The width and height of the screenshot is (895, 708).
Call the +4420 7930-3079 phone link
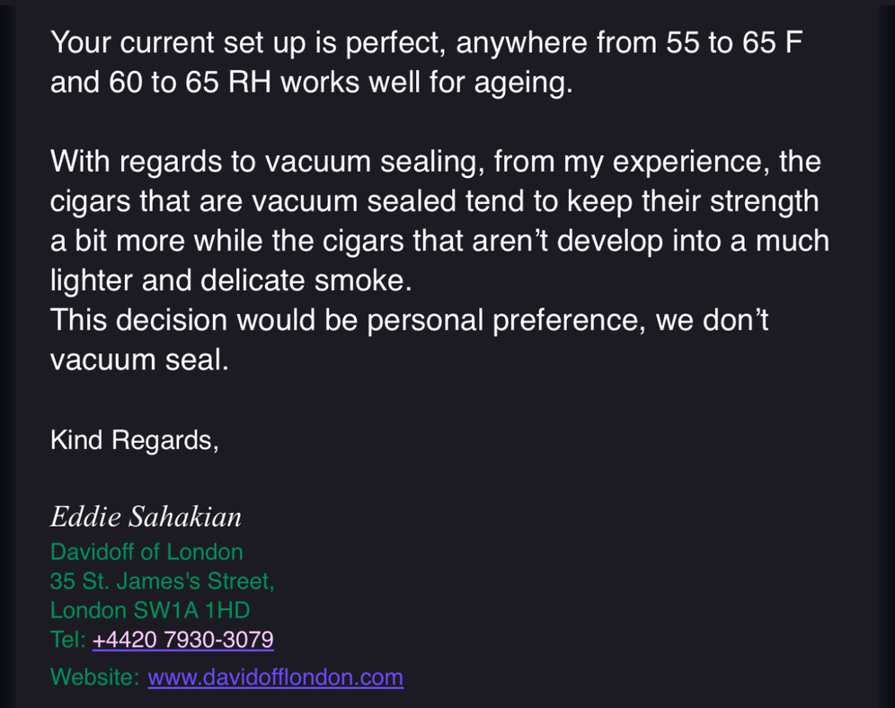click(182, 640)
